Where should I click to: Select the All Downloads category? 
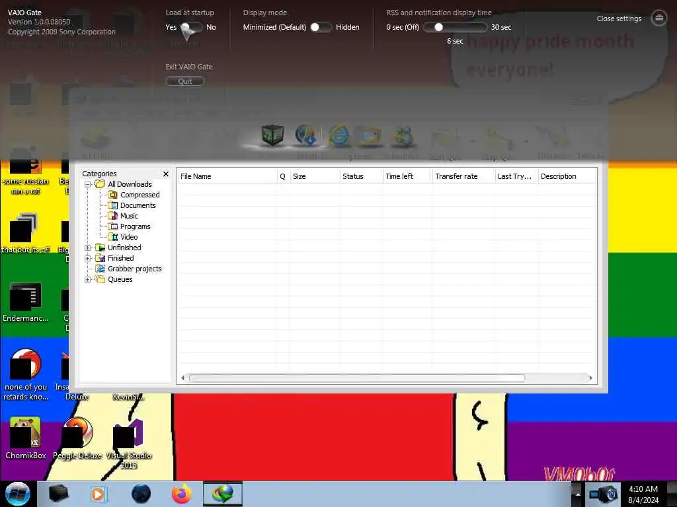[x=130, y=184]
